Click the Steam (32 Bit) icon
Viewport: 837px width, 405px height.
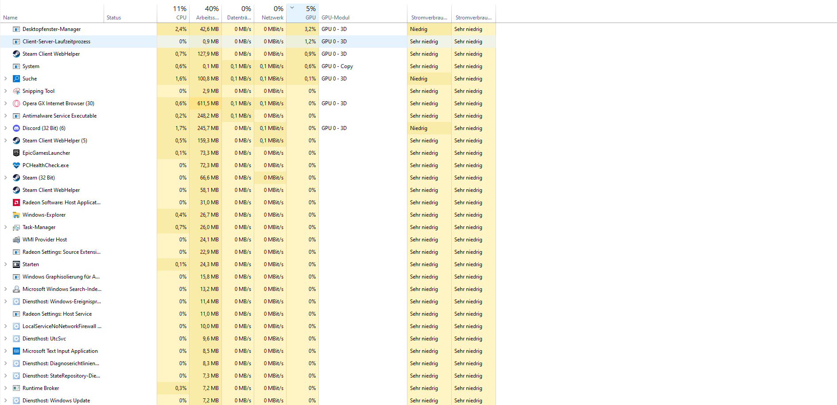16,178
